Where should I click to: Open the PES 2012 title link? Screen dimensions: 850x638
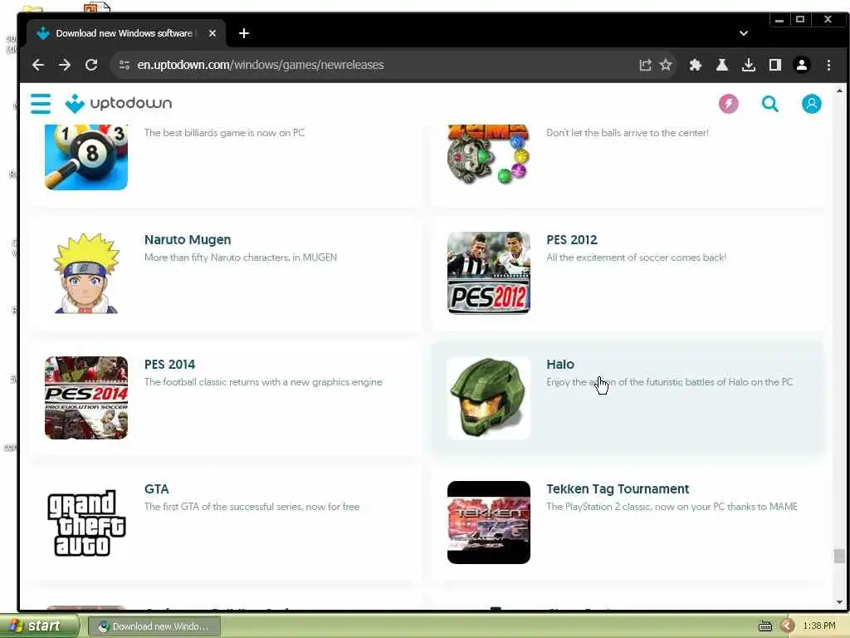[x=571, y=240]
